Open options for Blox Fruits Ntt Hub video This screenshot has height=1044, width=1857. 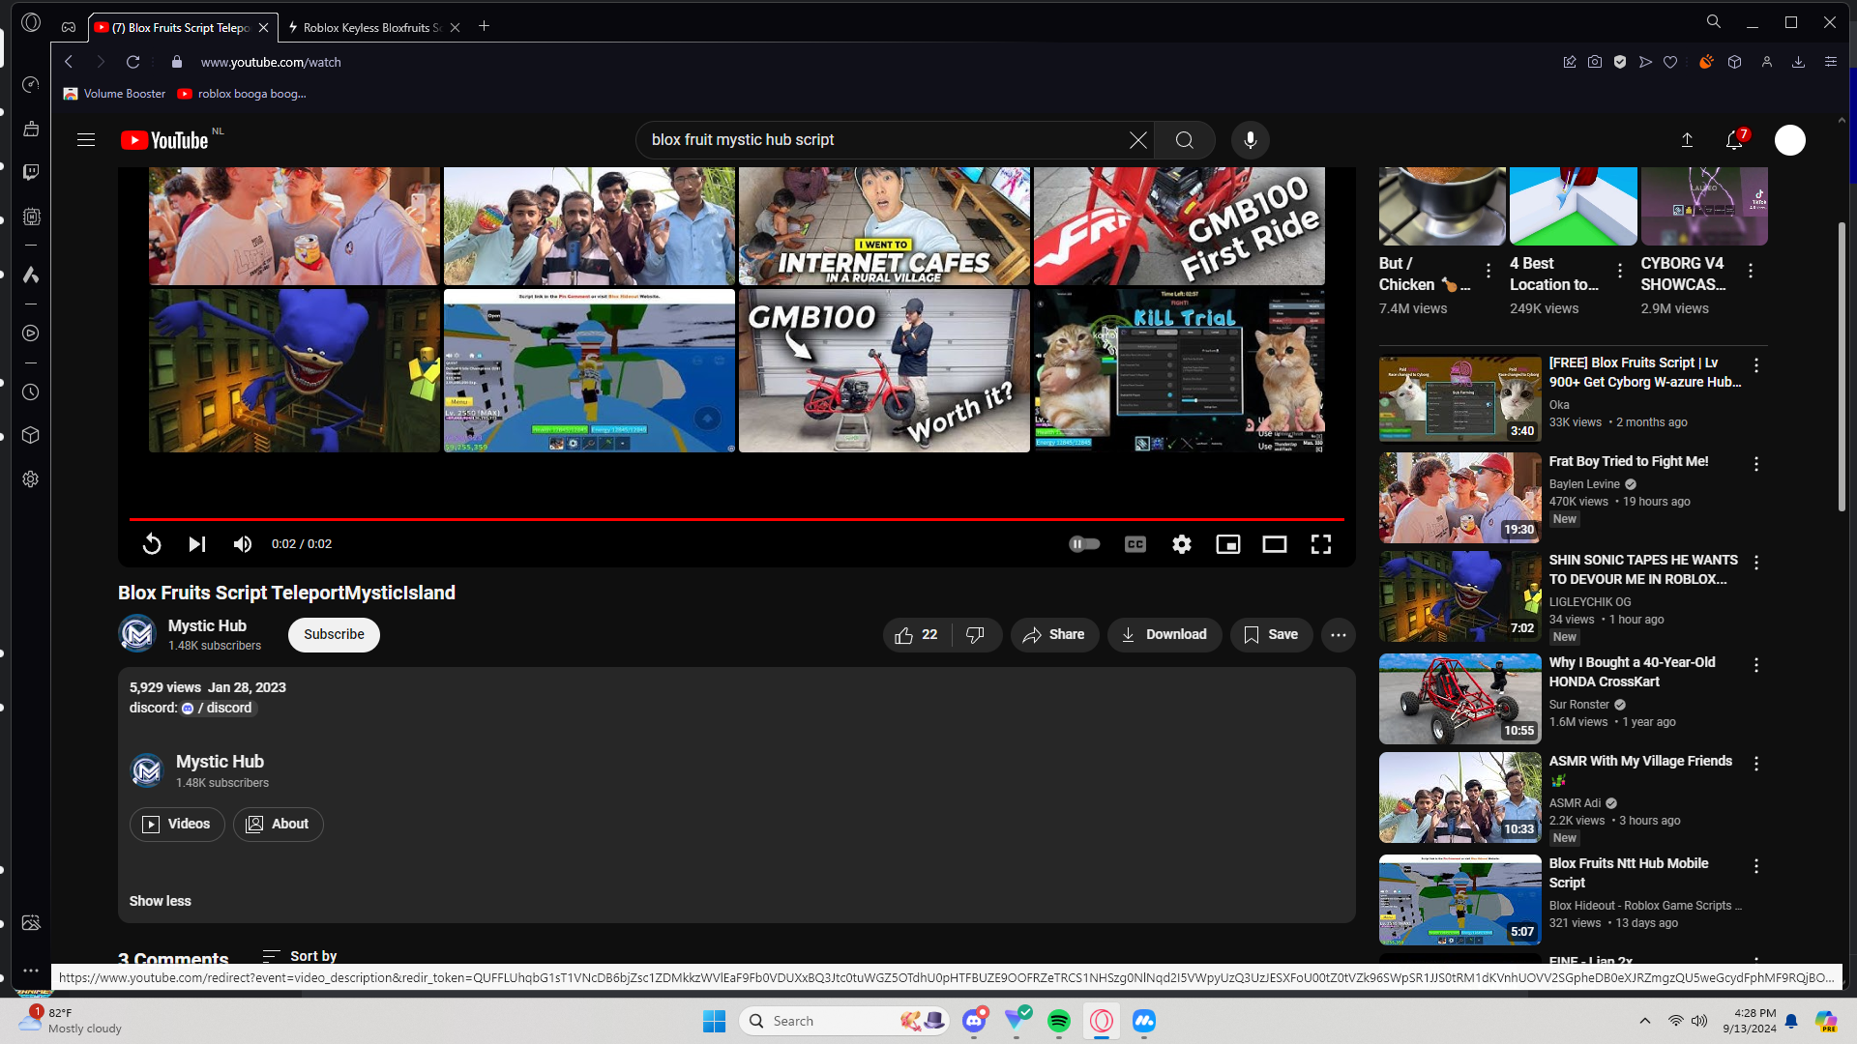click(x=1756, y=866)
